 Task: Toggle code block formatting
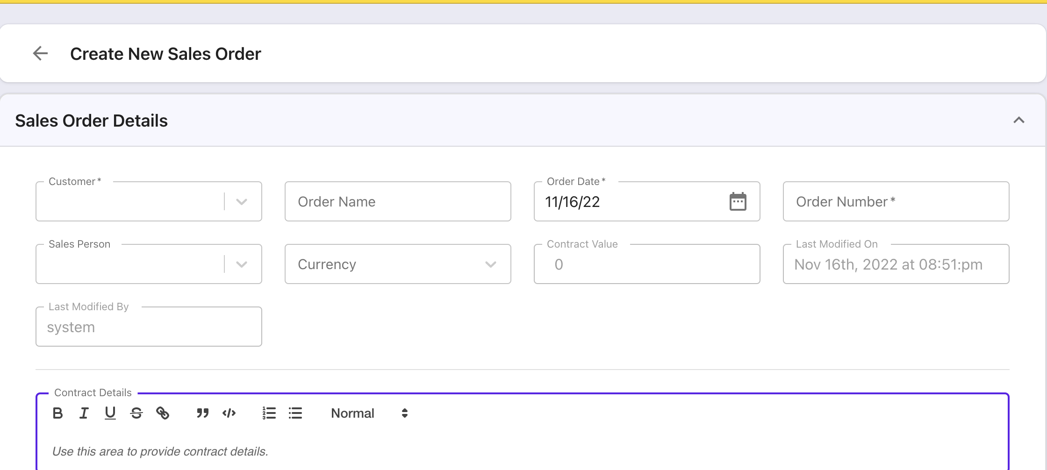click(x=229, y=413)
